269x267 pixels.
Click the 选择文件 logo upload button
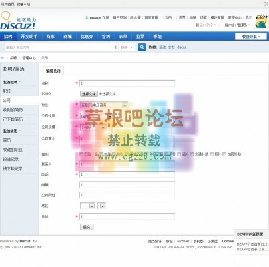(x=89, y=94)
